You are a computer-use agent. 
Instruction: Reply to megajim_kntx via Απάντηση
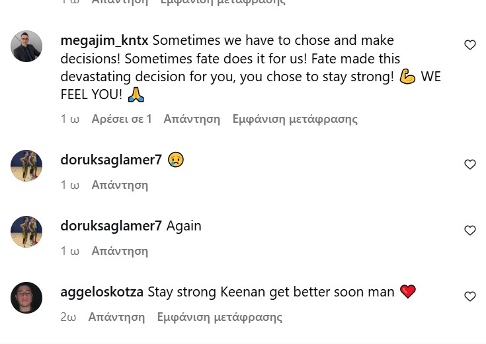[192, 120]
